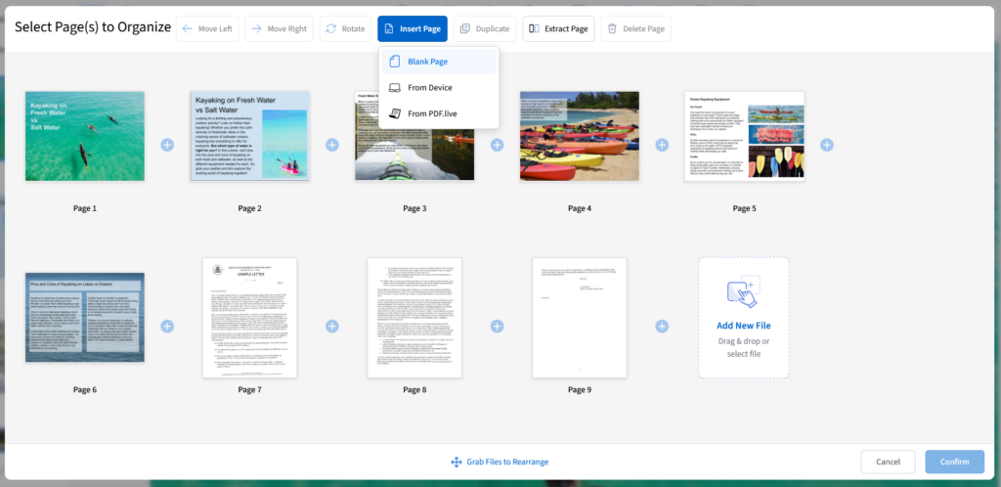Click the Page 9 label
1001x487 pixels.
point(580,389)
